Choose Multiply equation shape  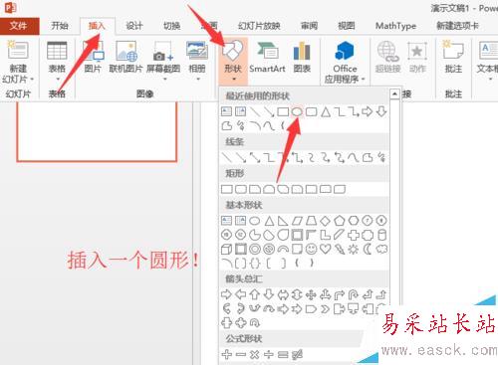(255, 354)
